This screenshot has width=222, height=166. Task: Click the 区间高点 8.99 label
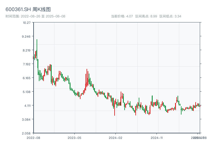[146, 16]
